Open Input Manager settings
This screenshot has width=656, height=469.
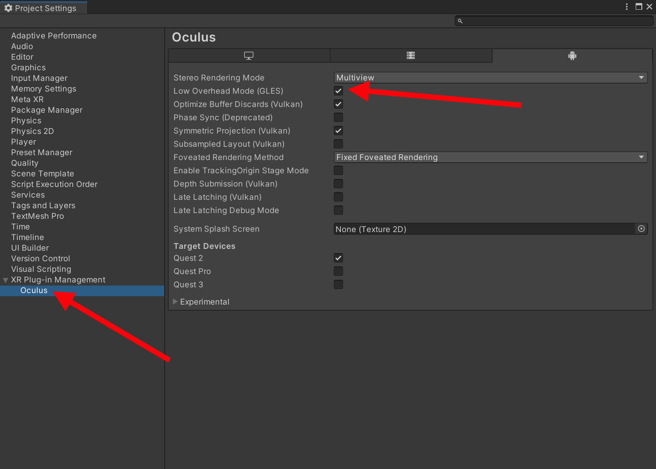(x=39, y=78)
